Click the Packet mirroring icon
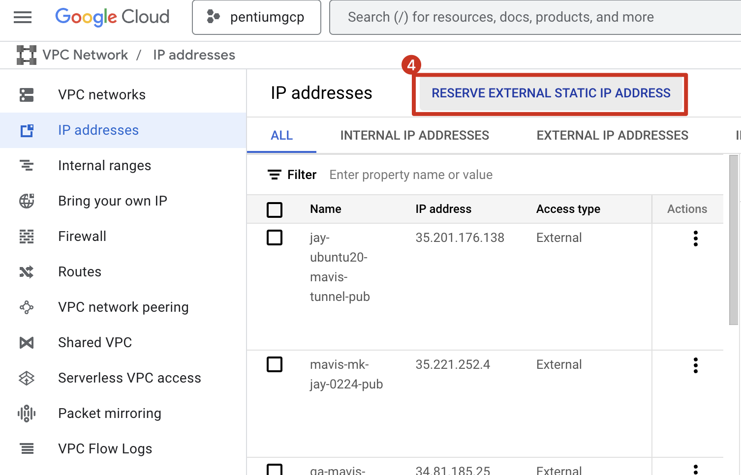The height and width of the screenshot is (475, 741). pyautogui.click(x=27, y=414)
